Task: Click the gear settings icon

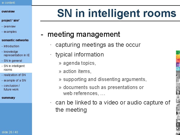Action: click(x=178, y=129)
